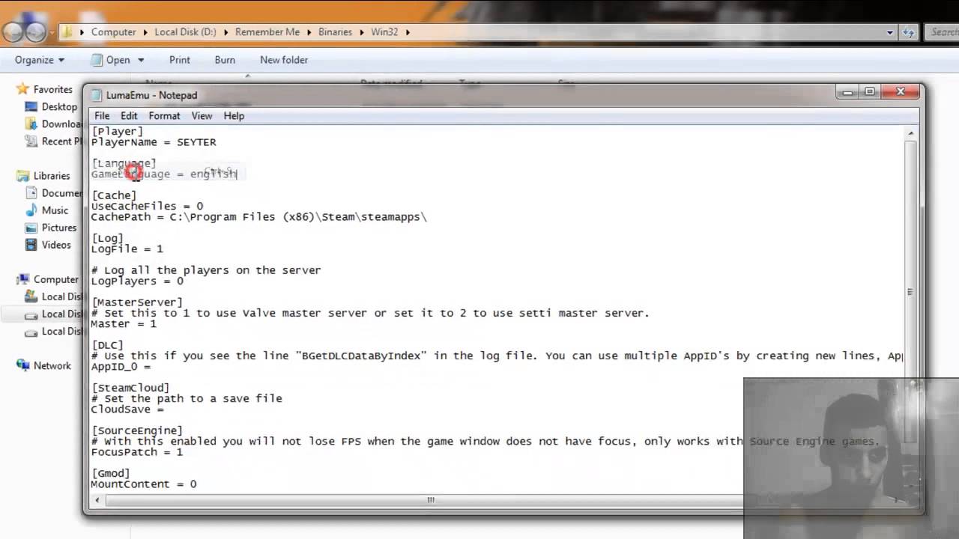This screenshot has height=539, width=959.
Task: Open the recent pages arrow beside Forward button
Action: 52,33
